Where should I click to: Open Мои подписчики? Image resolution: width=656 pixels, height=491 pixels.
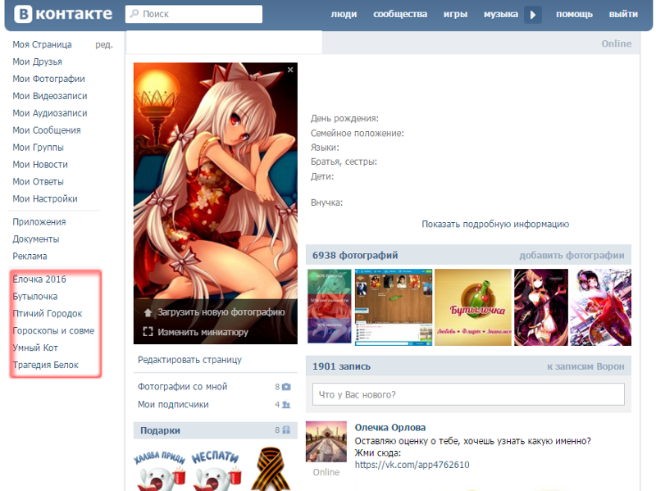[173, 405]
